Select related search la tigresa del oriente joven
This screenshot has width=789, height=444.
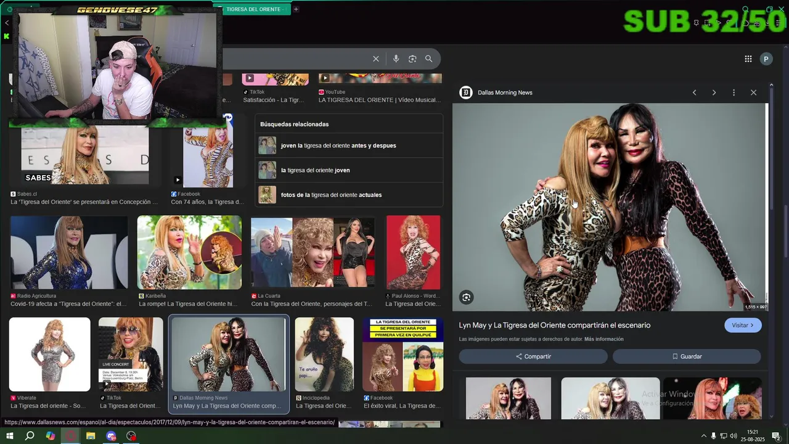[349, 170]
